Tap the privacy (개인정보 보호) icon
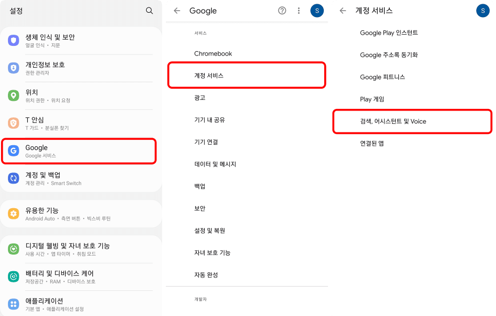Viewport: 496px width, 316px height. tap(13, 68)
